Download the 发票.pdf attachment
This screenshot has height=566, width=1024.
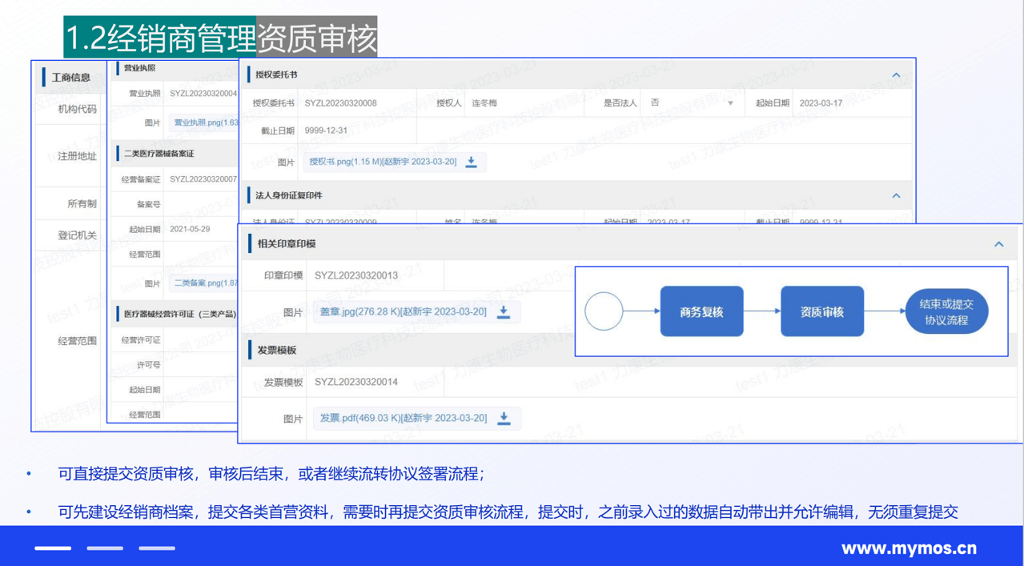coord(504,418)
